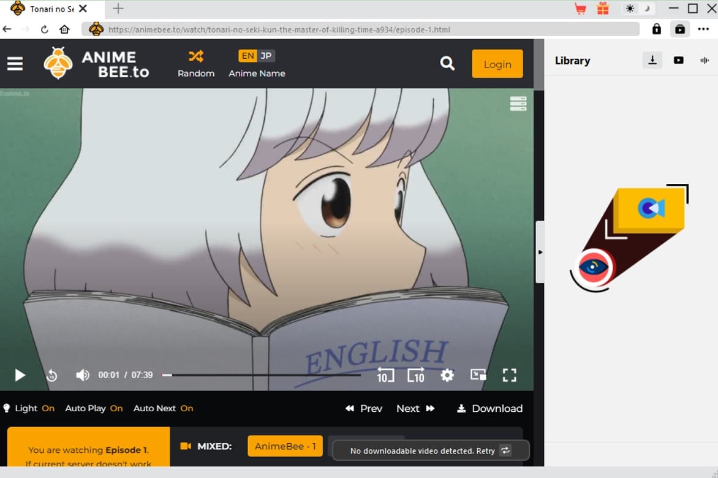
Task: Toggle Auto Play off
Action: (x=116, y=408)
